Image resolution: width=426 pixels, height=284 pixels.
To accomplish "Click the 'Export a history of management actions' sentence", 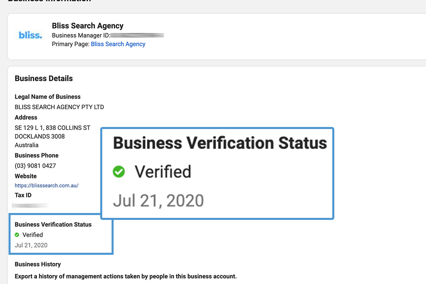I will pos(125,276).
